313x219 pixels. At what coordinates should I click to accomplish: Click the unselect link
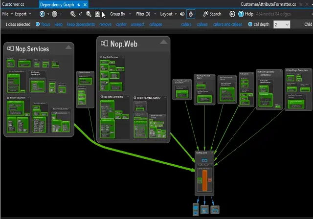pyautogui.click(x=137, y=24)
